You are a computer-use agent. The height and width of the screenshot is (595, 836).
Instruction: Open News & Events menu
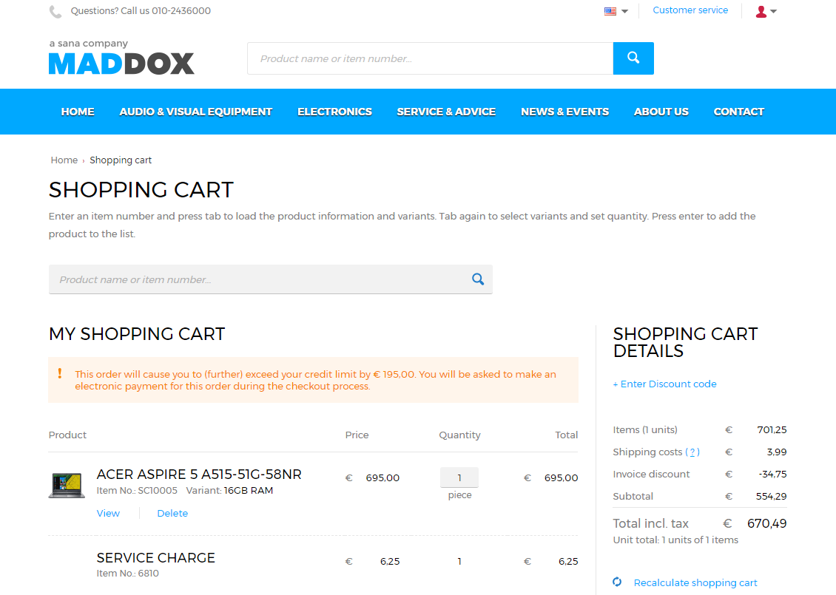pos(564,112)
